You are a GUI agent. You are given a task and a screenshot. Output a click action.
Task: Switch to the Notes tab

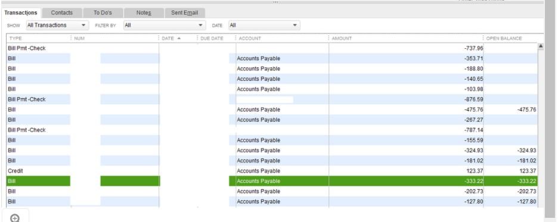144,12
